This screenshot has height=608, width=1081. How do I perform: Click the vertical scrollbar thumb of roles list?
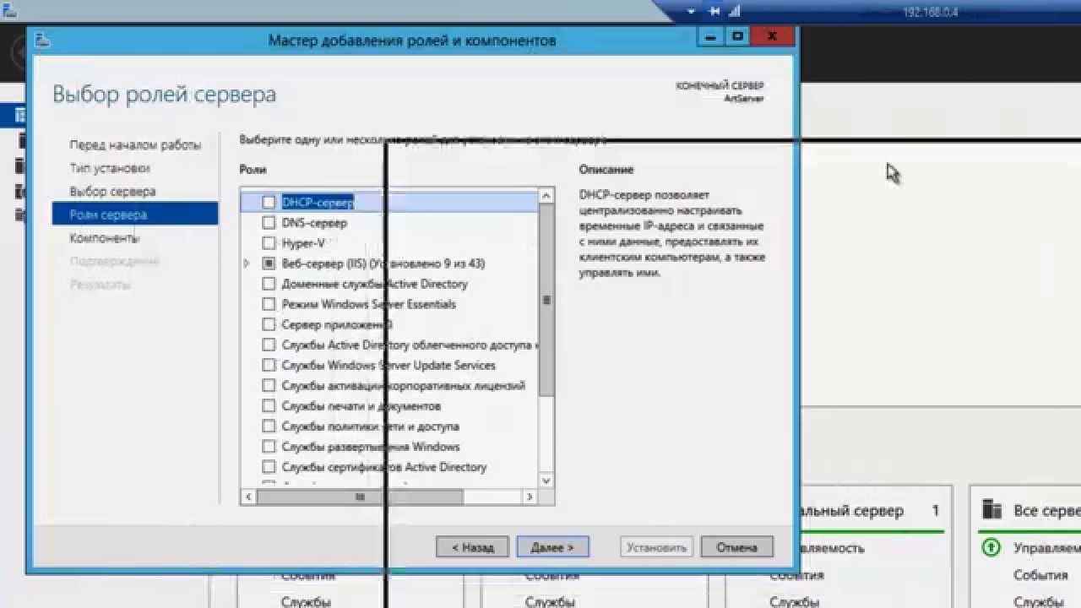pos(546,300)
